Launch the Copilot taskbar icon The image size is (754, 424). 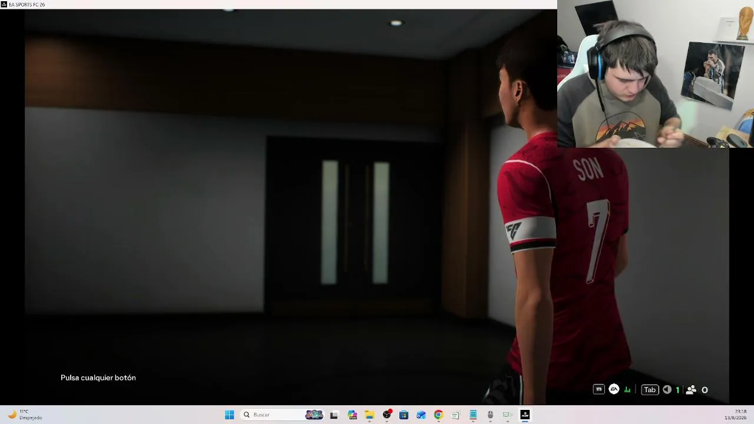pos(352,415)
